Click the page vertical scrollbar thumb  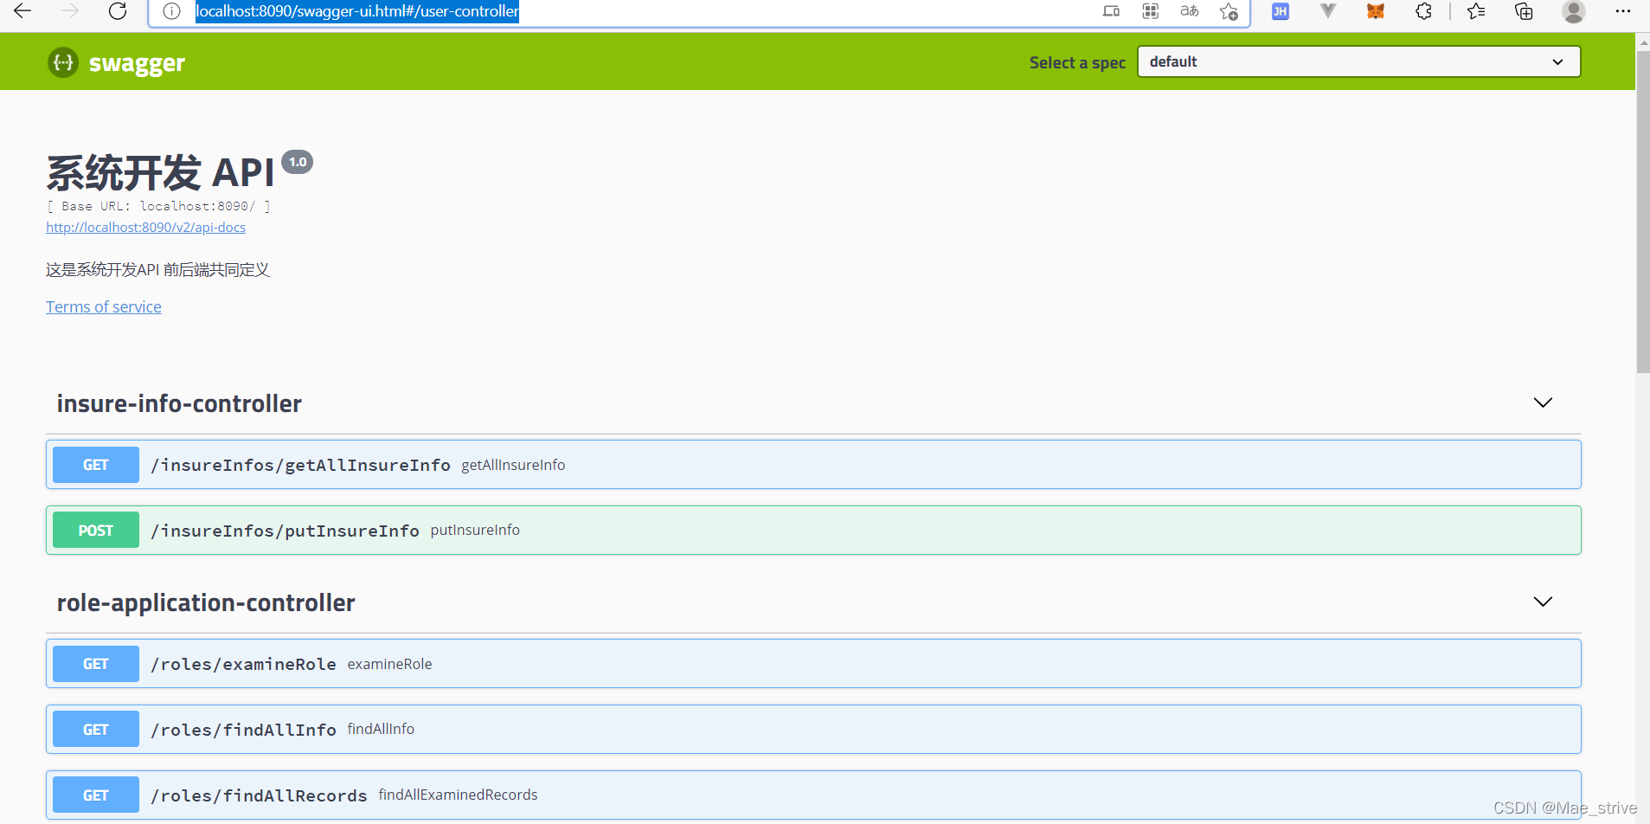[x=1642, y=212]
